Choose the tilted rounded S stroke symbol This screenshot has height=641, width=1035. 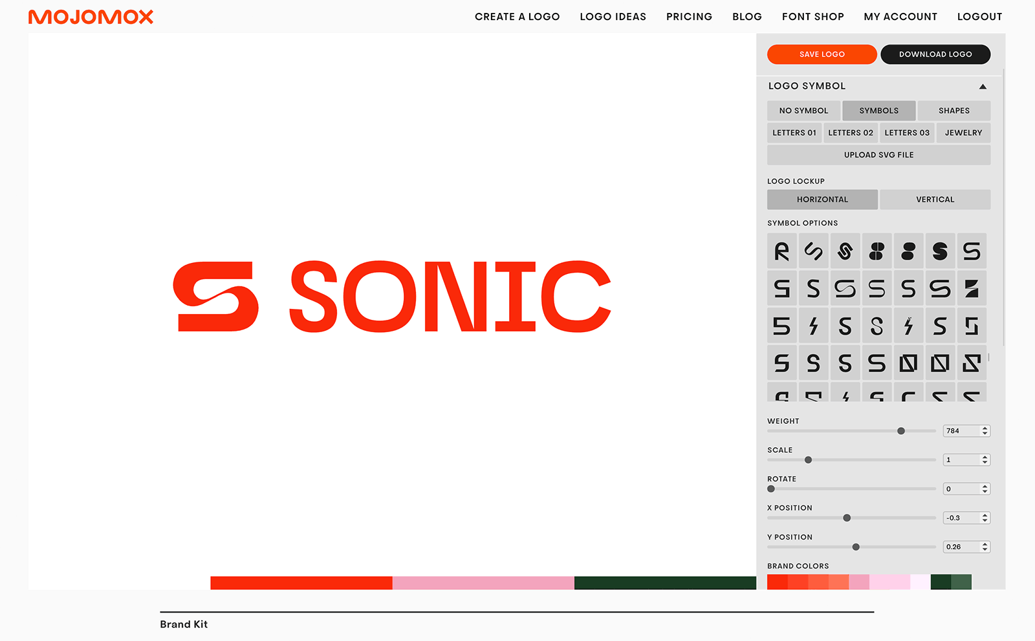pos(813,251)
